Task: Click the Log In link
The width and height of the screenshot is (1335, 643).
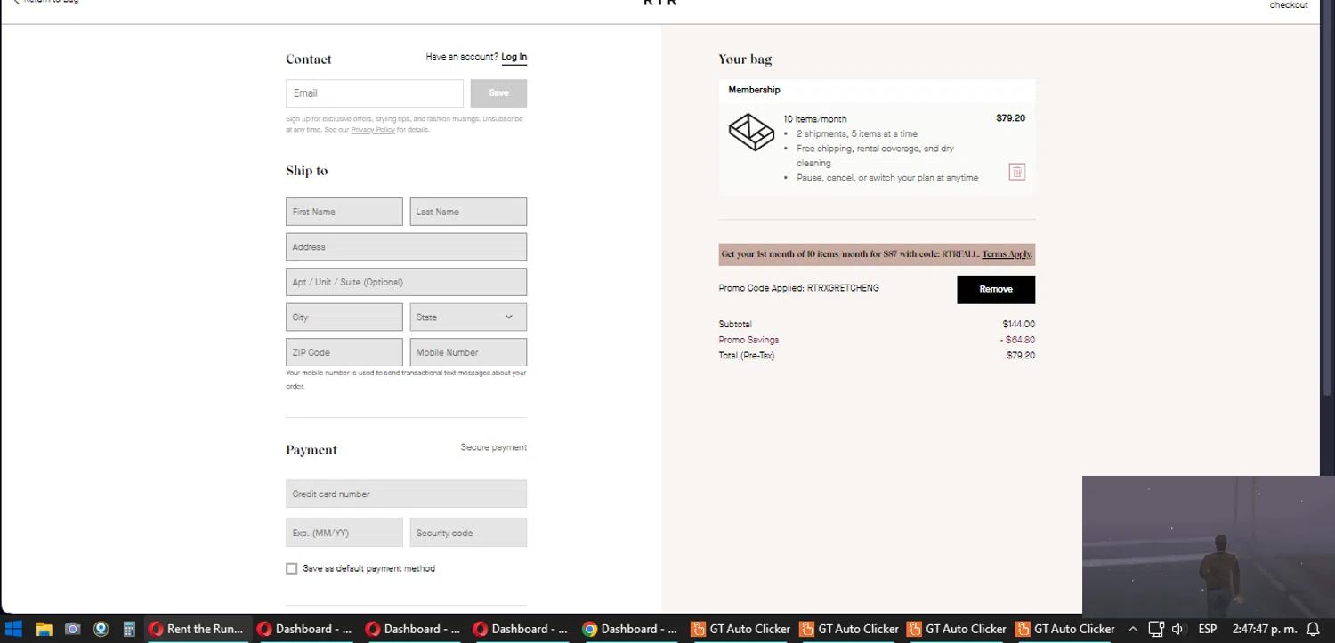Action: click(x=514, y=57)
